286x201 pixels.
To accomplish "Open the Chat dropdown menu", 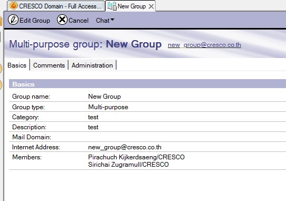I will coord(105,21).
